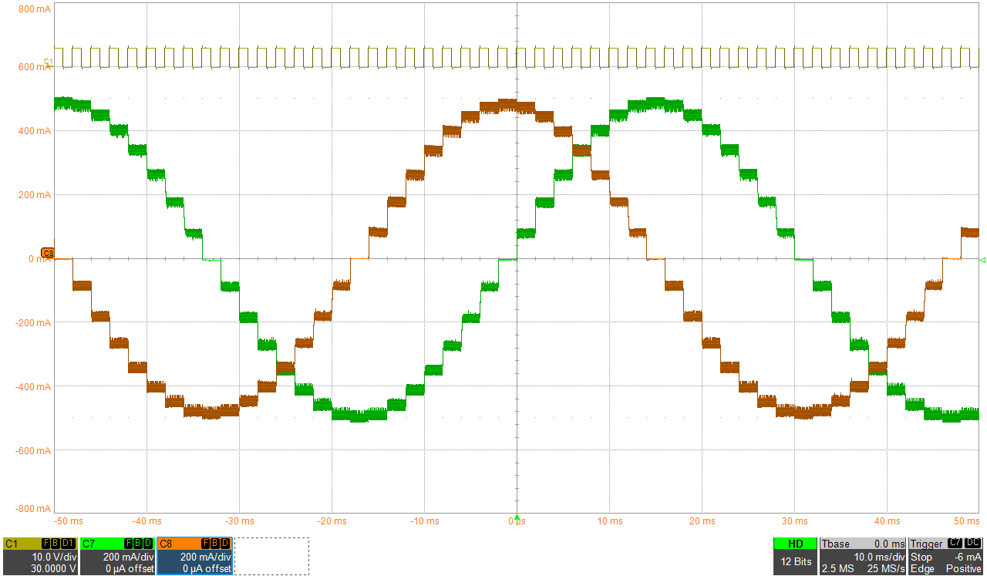Viewport: 987px width, 576px height.
Task: Click the 30.0000 V offset in C1 descriptor
Action: pyautogui.click(x=53, y=568)
